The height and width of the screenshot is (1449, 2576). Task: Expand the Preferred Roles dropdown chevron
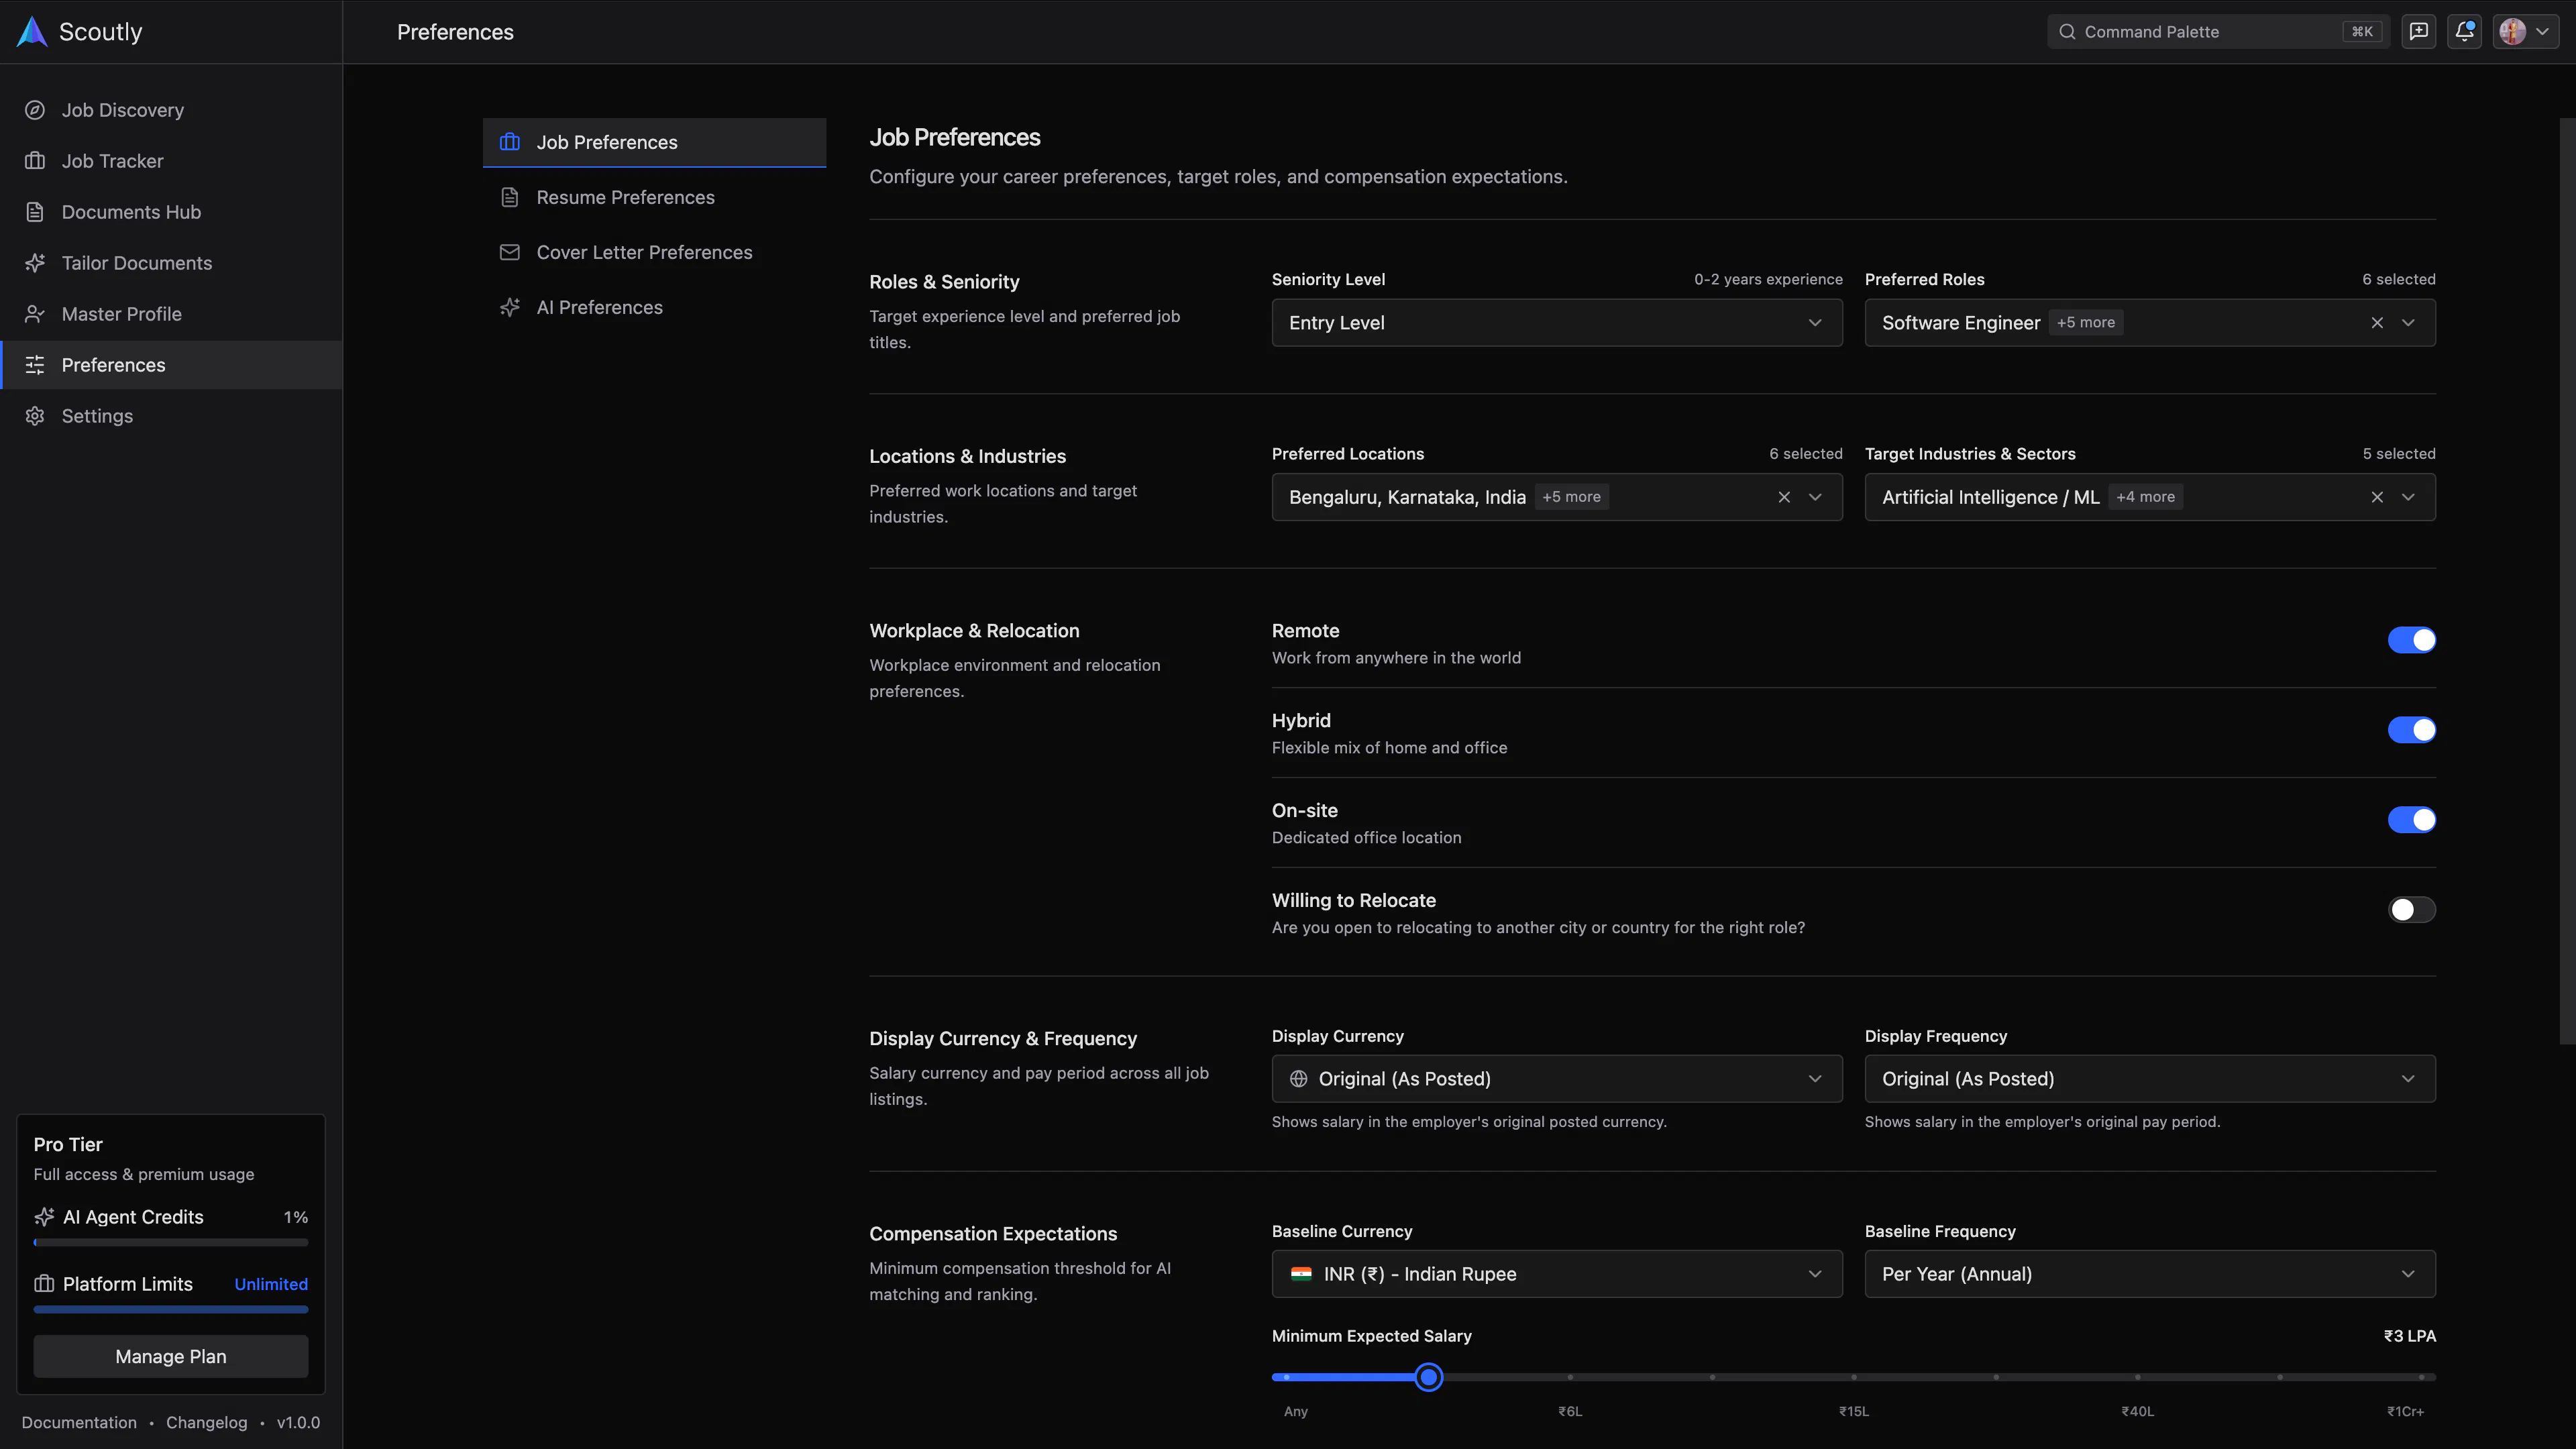click(2408, 323)
